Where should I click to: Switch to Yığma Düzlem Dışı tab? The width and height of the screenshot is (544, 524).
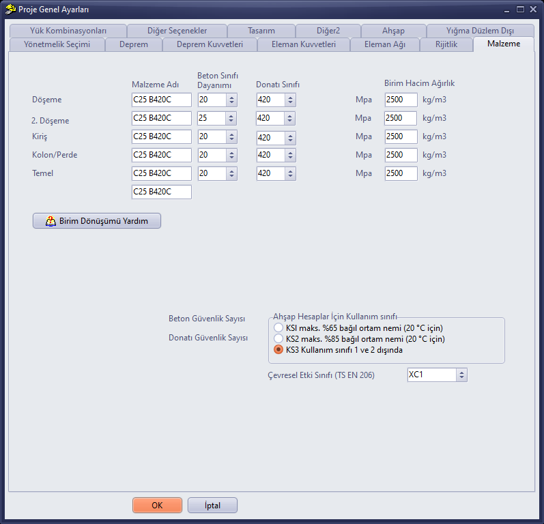click(480, 31)
